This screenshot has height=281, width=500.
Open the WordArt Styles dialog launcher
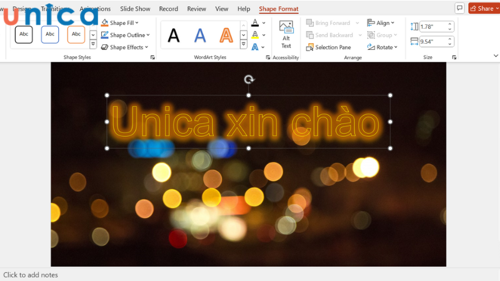[x=268, y=57]
